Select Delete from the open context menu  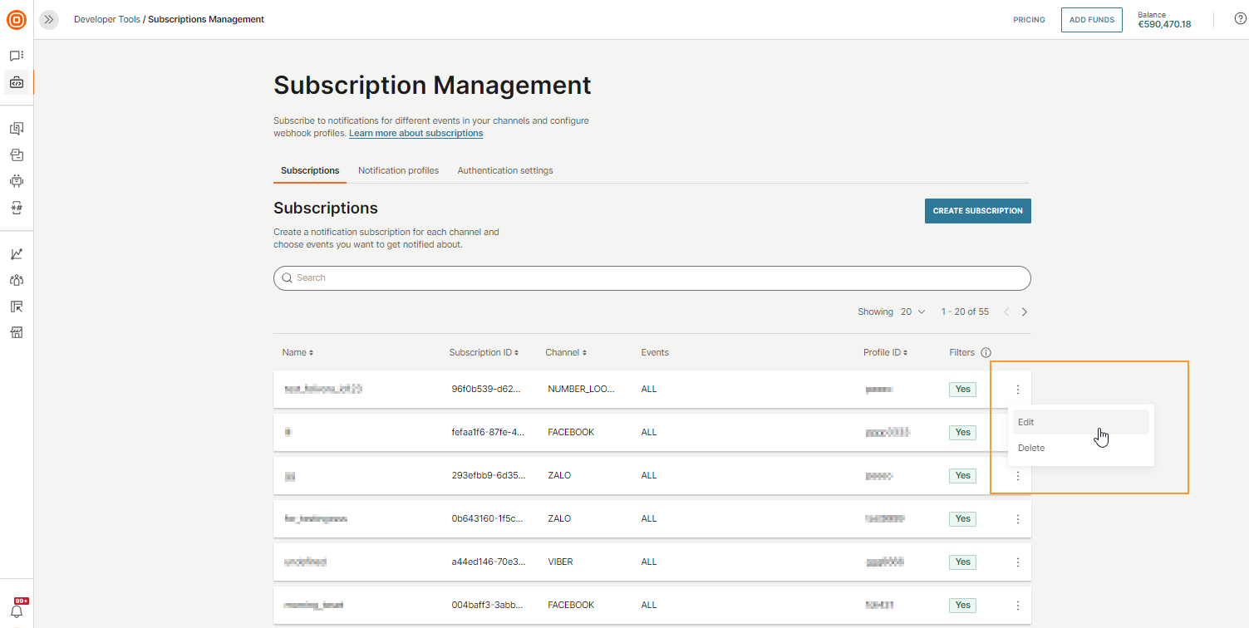click(x=1030, y=448)
